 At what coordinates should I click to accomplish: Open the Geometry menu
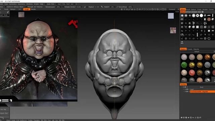pyautogui.click(x=21, y=4)
